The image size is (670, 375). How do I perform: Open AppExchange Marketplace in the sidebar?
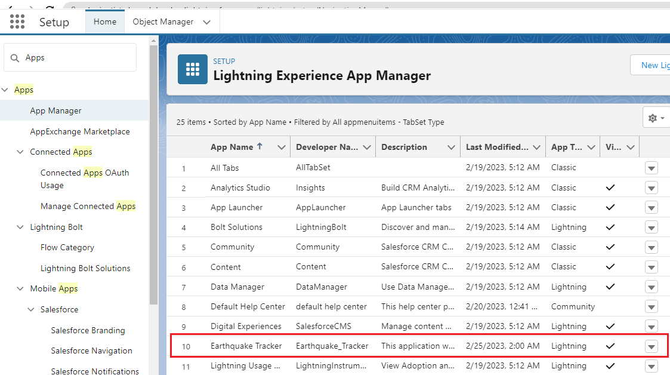pyautogui.click(x=80, y=131)
